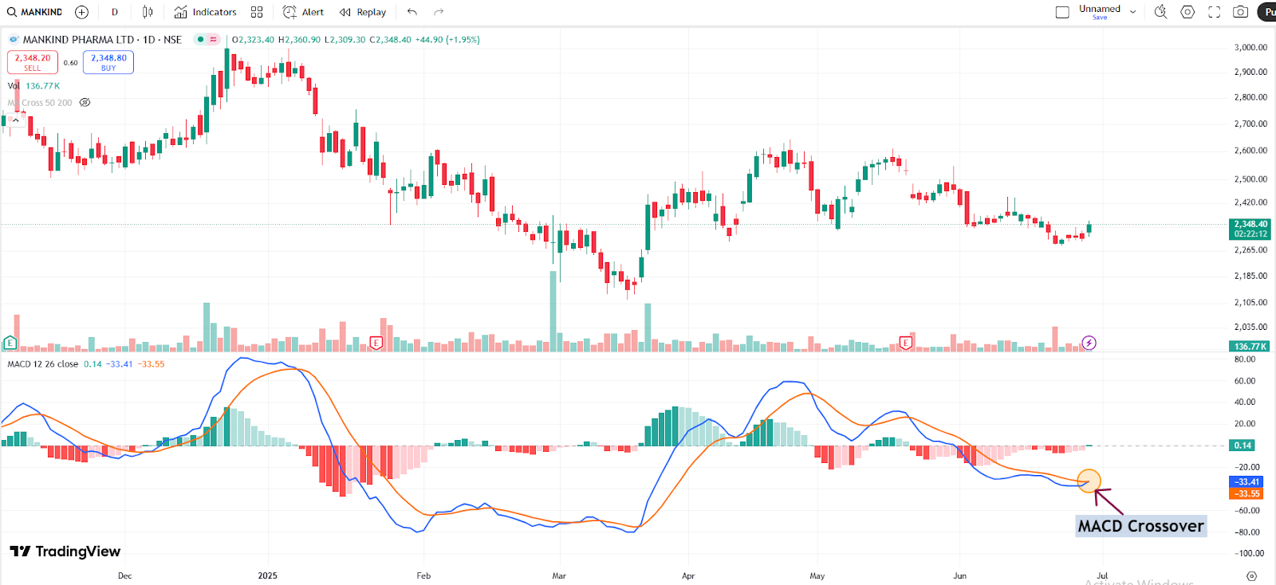Click the 2025 label on the date axis
Image resolution: width=1276 pixels, height=585 pixels.
[x=268, y=575]
